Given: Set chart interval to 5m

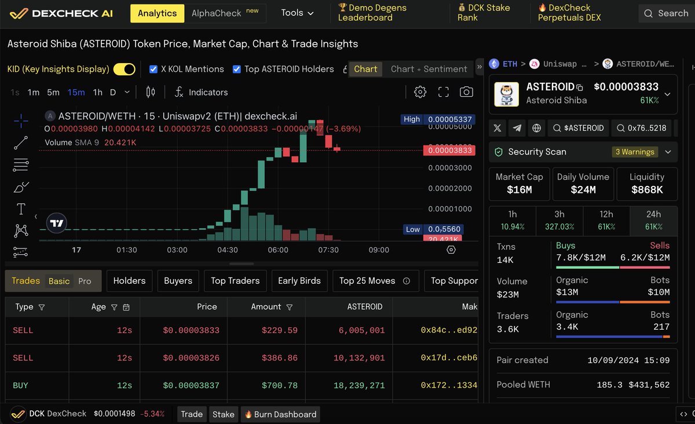Looking at the screenshot, I should (53, 92).
